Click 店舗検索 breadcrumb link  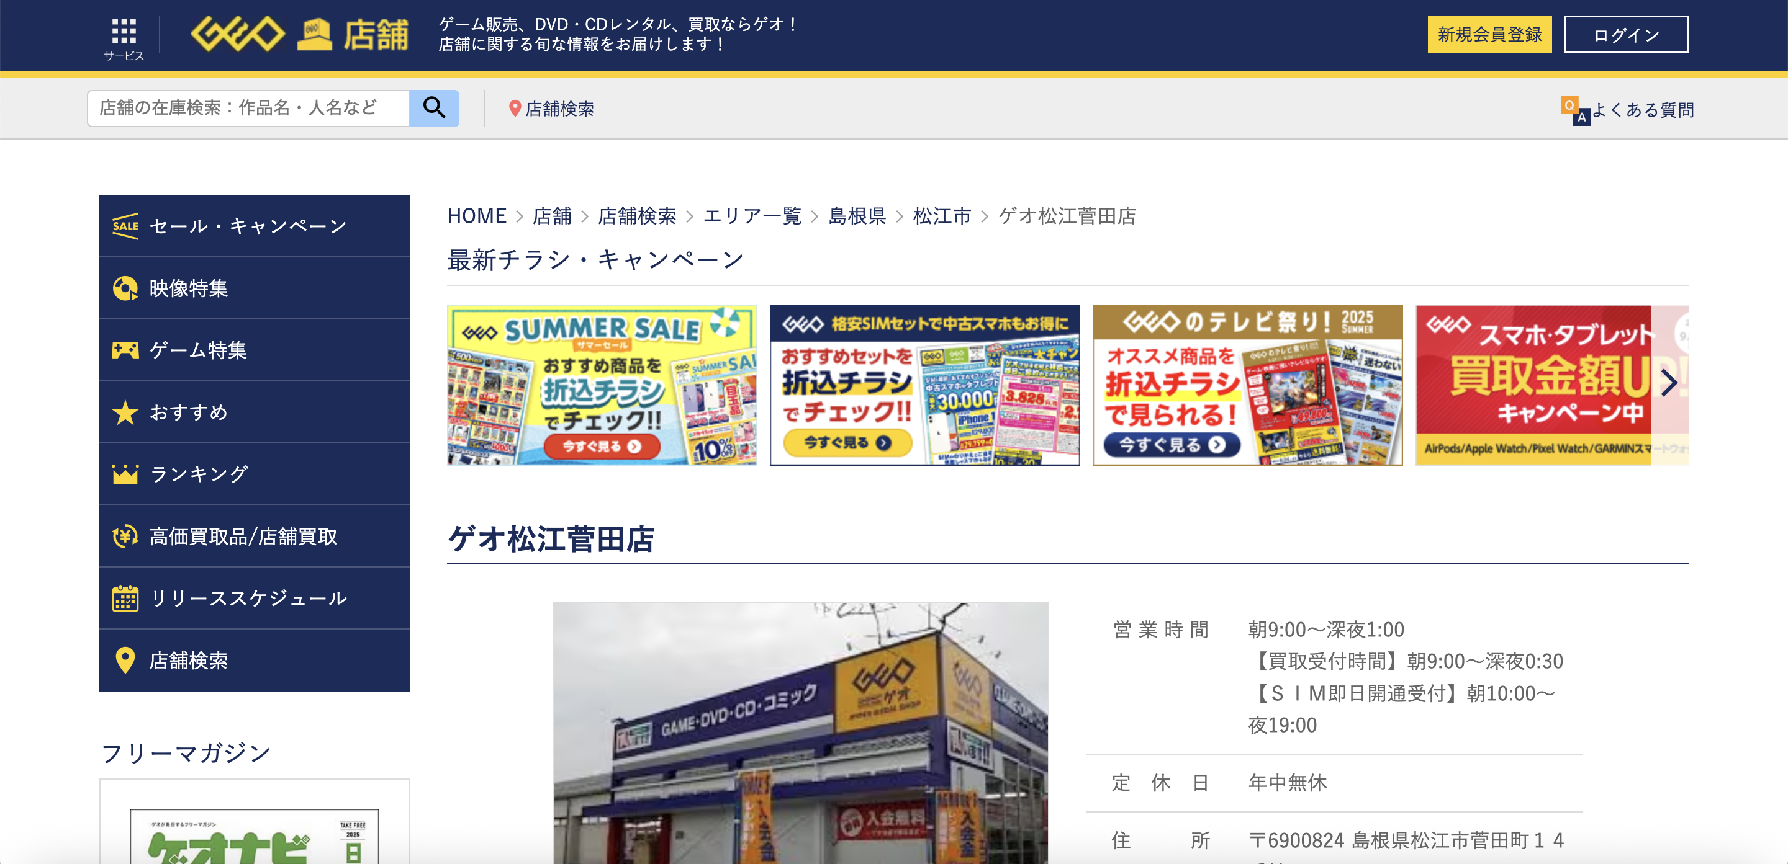(x=637, y=216)
